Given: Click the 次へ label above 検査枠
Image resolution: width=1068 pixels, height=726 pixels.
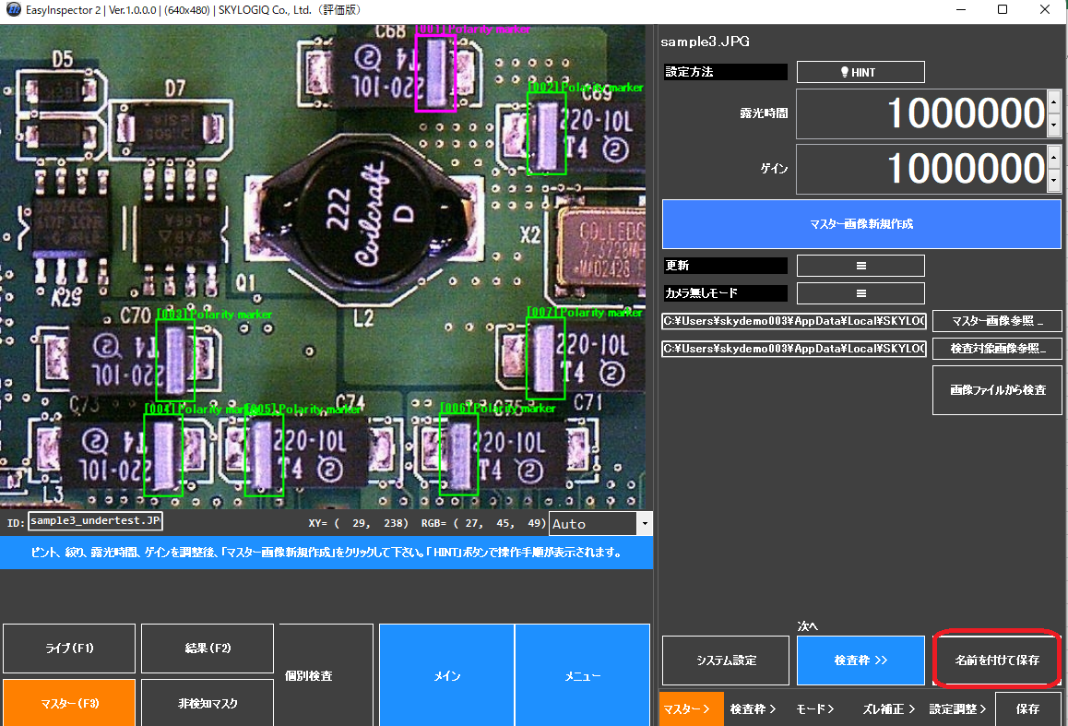Looking at the screenshot, I should point(808,625).
